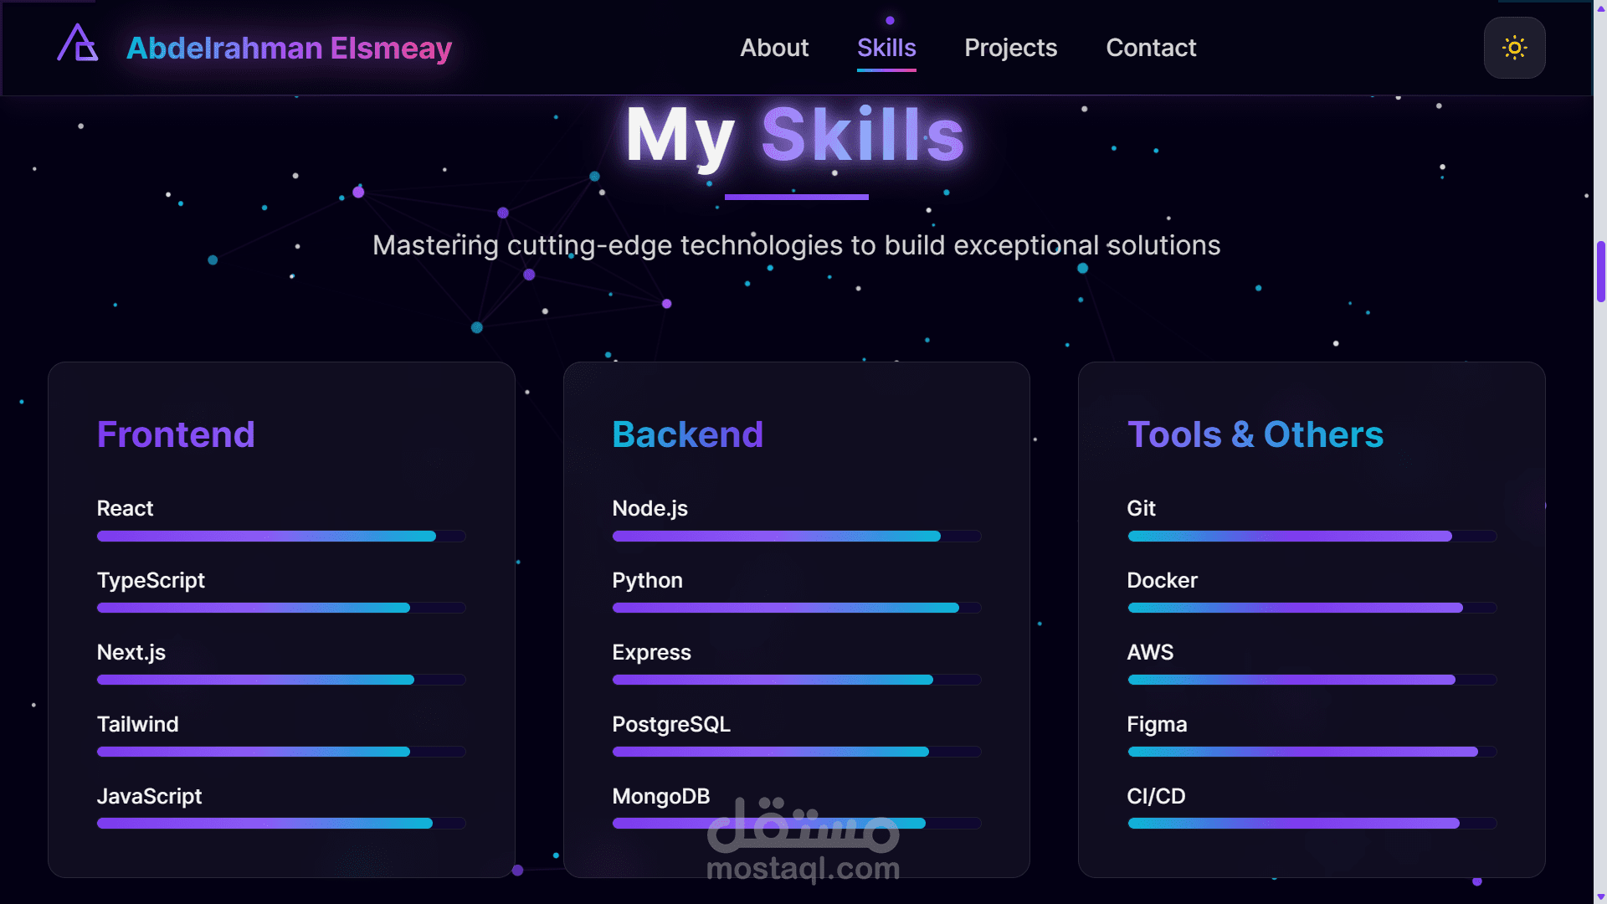Image resolution: width=1607 pixels, height=904 pixels.
Task: Toggle light theme via sun icon
Action: (x=1514, y=48)
